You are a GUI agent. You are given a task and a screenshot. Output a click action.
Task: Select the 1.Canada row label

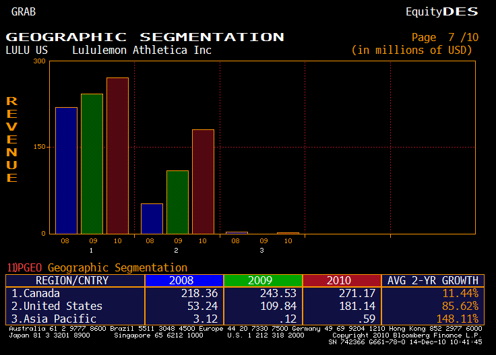(x=36, y=293)
